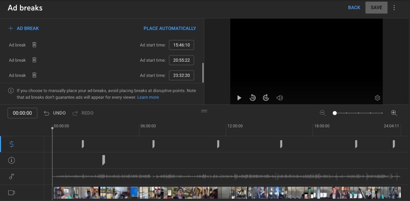Select the audio track music note icon
This screenshot has width=410, height=201.
tap(11, 177)
